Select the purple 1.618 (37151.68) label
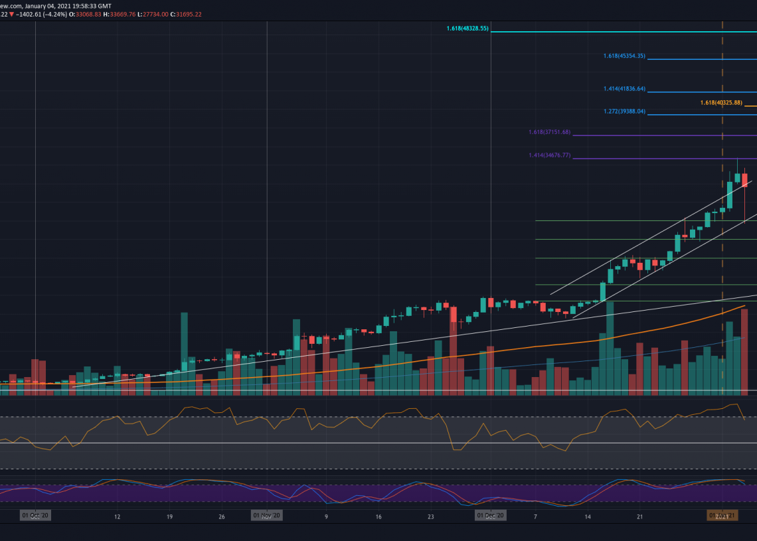Screen dimensions: 757x541 [549, 132]
